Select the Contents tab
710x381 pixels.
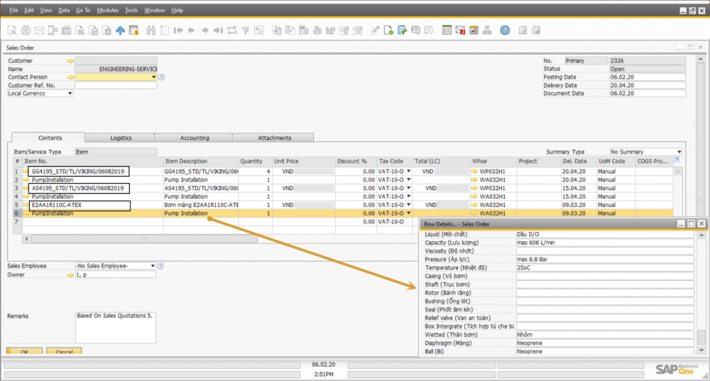tap(50, 138)
